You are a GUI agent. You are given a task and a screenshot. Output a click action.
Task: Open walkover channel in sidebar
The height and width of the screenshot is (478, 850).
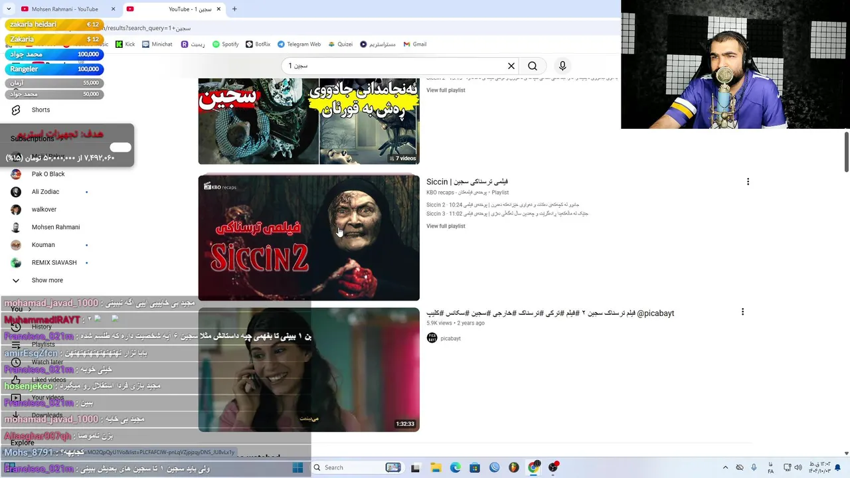coord(44,210)
